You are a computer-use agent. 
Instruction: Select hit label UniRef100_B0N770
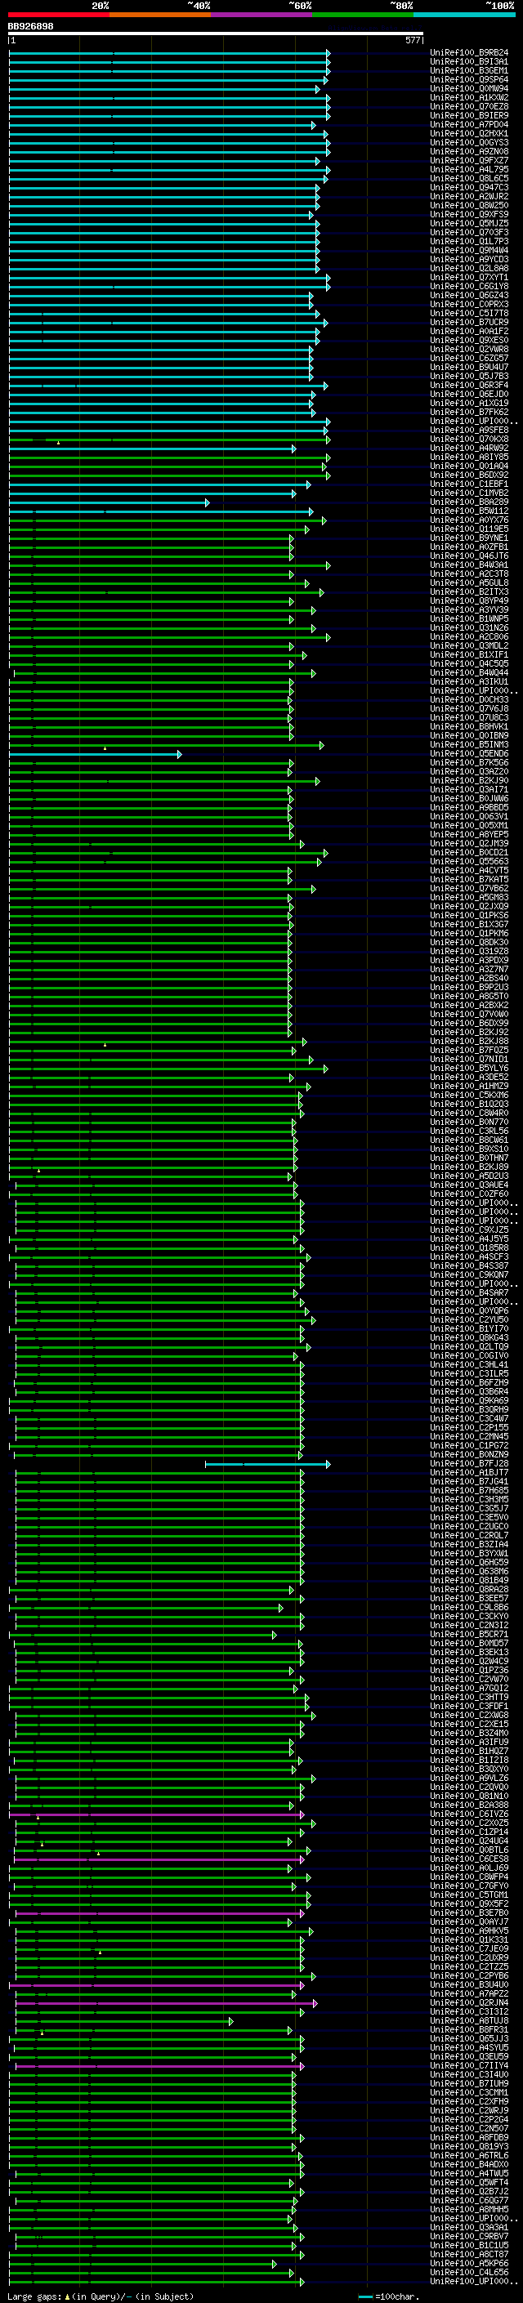[x=469, y=1122]
